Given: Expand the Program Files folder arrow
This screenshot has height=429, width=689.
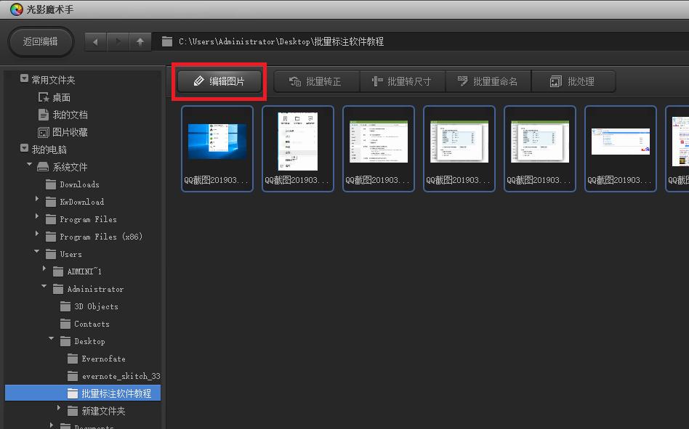Looking at the screenshot, I should pos(37,217).
